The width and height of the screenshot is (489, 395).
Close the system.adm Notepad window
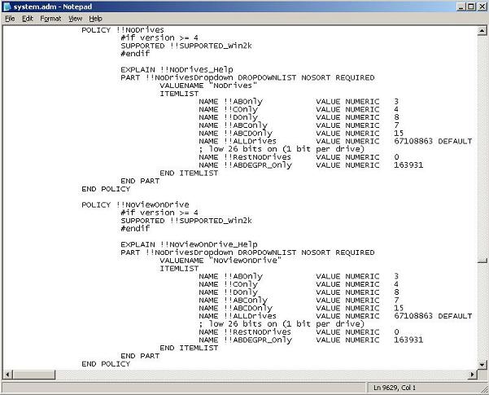pos(481,7)
